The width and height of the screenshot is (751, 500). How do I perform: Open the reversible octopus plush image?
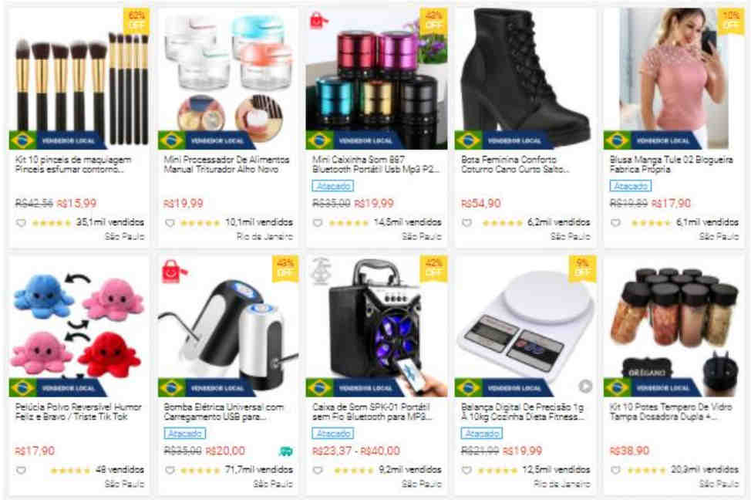pyautogui.click(x=79, y=326)
